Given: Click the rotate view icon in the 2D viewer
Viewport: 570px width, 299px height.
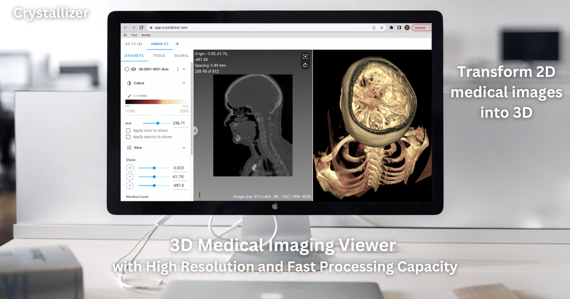Looking at the screenshot, I should pyautogui.click(x=305, y=65).
